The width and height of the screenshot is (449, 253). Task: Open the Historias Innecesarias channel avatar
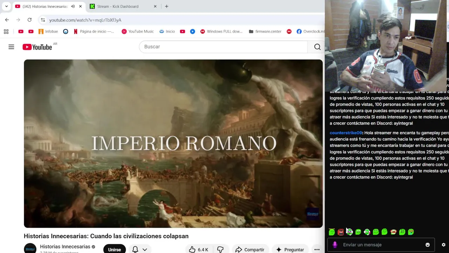tap(30, 248)
